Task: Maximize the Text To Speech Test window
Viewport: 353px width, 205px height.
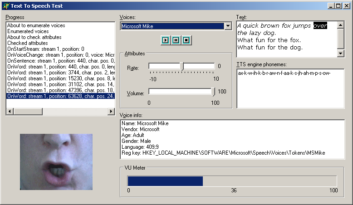Action: point(338,6)
